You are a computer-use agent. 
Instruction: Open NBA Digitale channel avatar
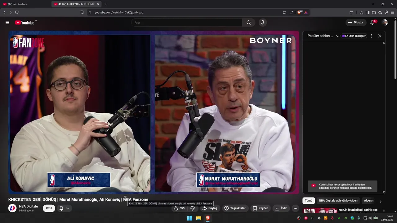point(12,208)
